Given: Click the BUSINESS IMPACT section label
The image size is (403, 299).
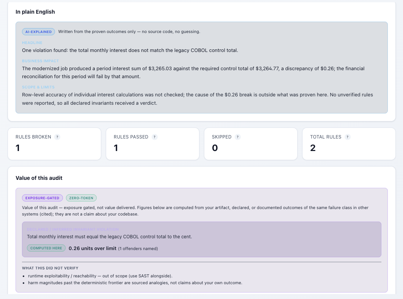Looking at the screenshot, I should tap(40, 61).
